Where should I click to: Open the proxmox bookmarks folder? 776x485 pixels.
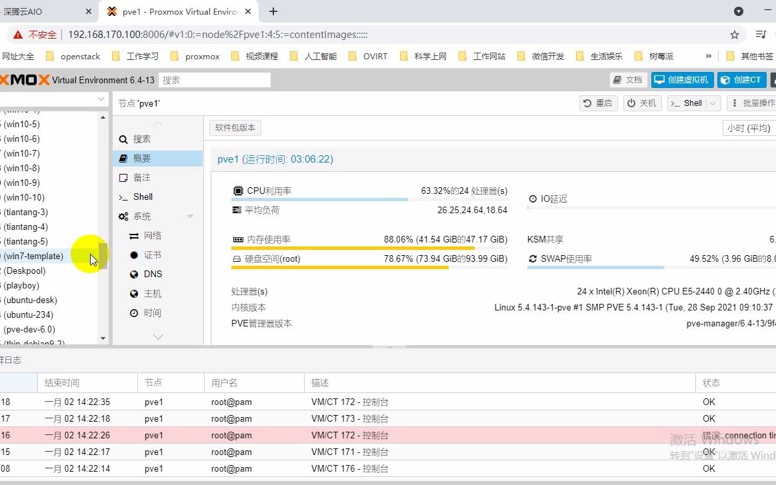(x=195, y=57)
